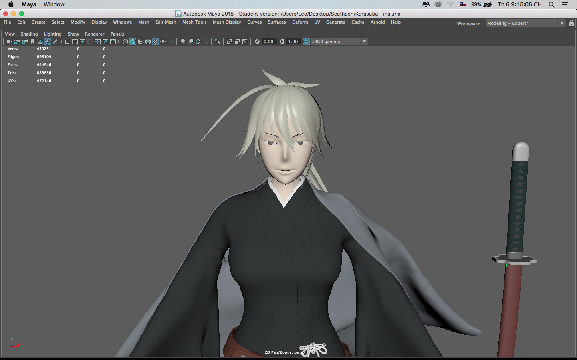The height and width of the screenshot is (360, 577).
Task: Click Use All Lights bulb icon
Action: point(163,42)
